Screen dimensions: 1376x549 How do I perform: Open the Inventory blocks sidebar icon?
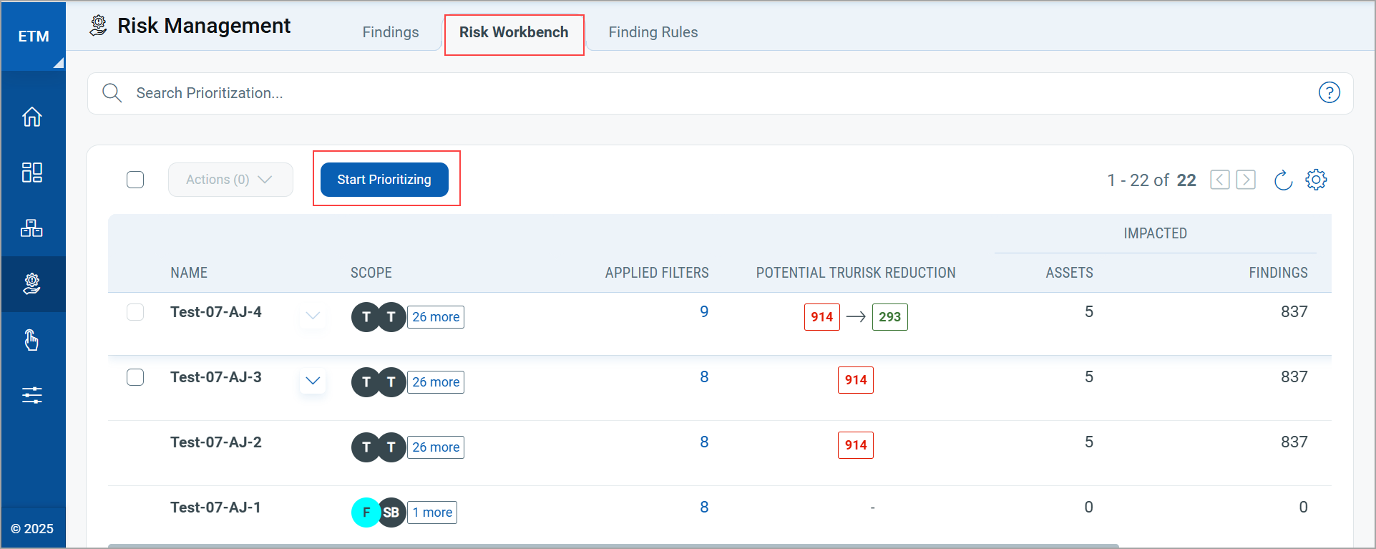pyautogui.click(x=32, y=228)
